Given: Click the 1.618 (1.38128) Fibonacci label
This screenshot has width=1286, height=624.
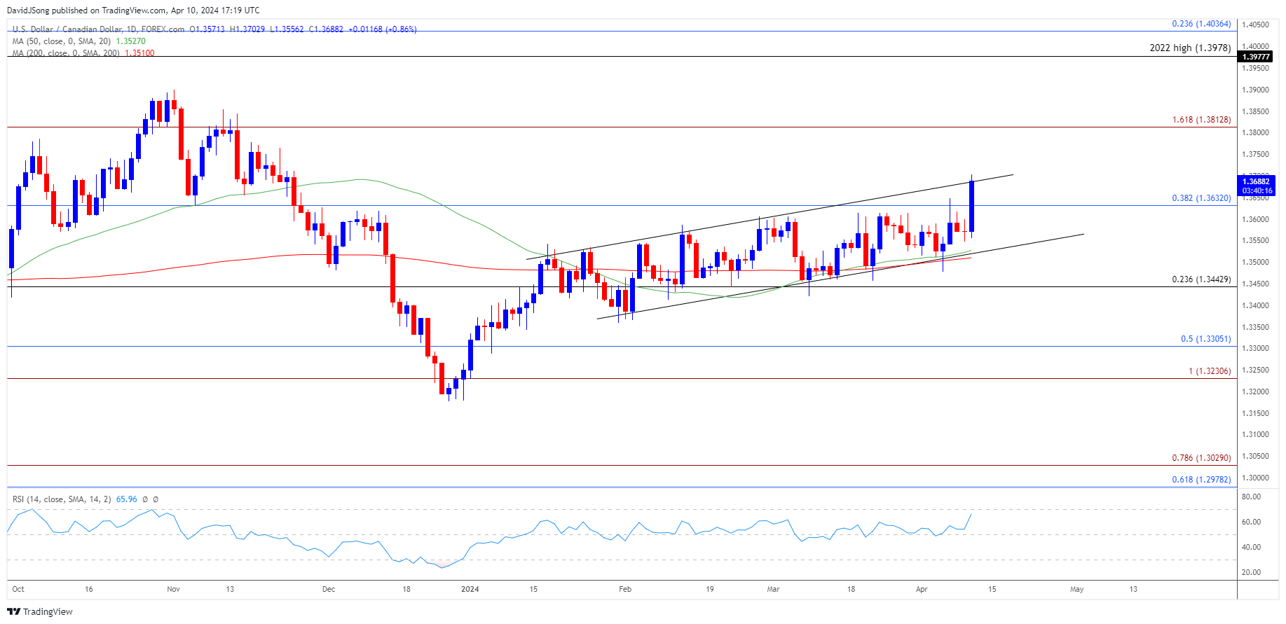Looking at the screenshot, I should 1201,120.
